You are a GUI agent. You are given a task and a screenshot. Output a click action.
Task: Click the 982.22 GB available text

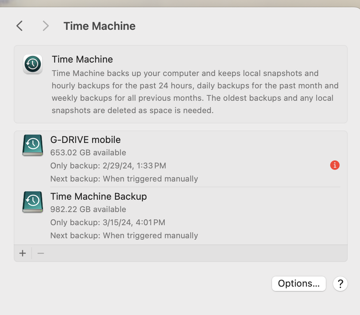pyautogui.click(x=88, y=210)
